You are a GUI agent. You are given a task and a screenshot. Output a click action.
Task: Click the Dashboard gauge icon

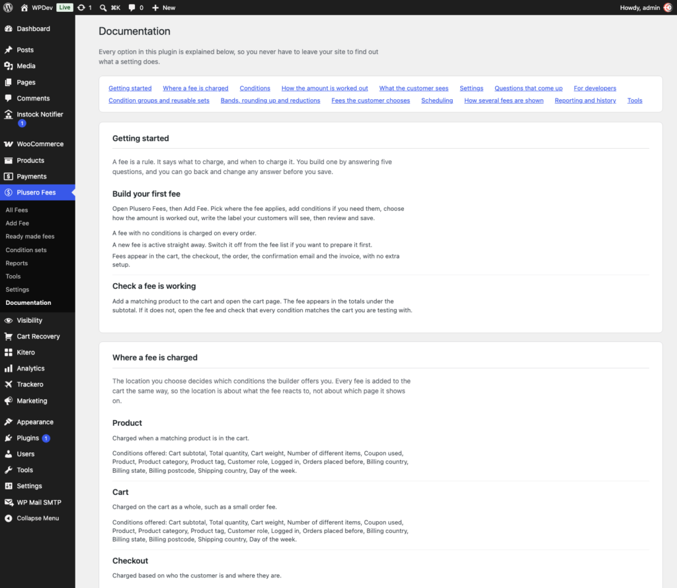click(x=8, y=28)
